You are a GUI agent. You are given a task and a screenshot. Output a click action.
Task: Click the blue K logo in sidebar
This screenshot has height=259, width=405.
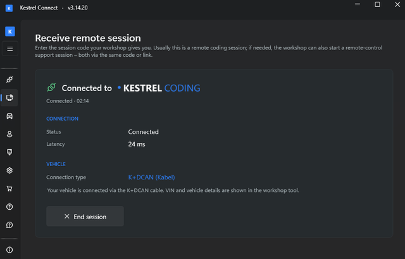click(x=10, y=32)
